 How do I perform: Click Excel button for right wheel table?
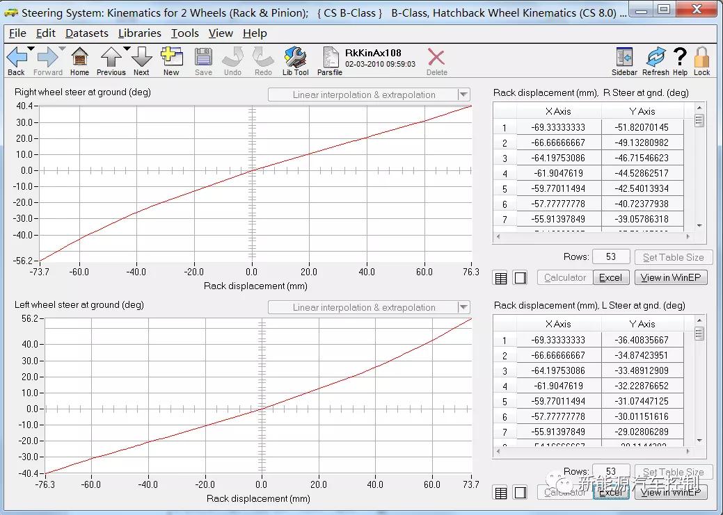coord(610,277)
